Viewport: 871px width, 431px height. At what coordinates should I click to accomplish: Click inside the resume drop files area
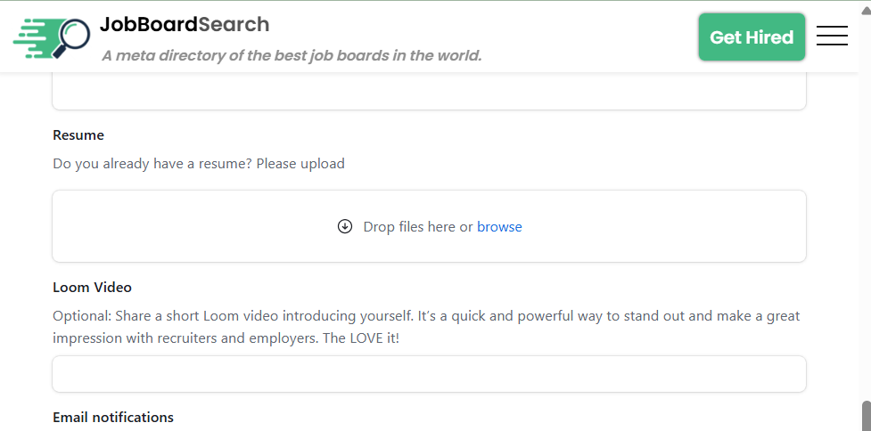tap(429, 226)
